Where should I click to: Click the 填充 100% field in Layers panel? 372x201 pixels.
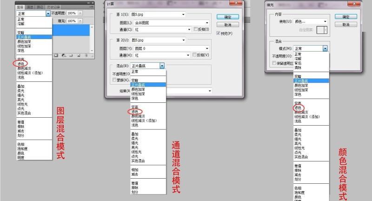[73, 21]
